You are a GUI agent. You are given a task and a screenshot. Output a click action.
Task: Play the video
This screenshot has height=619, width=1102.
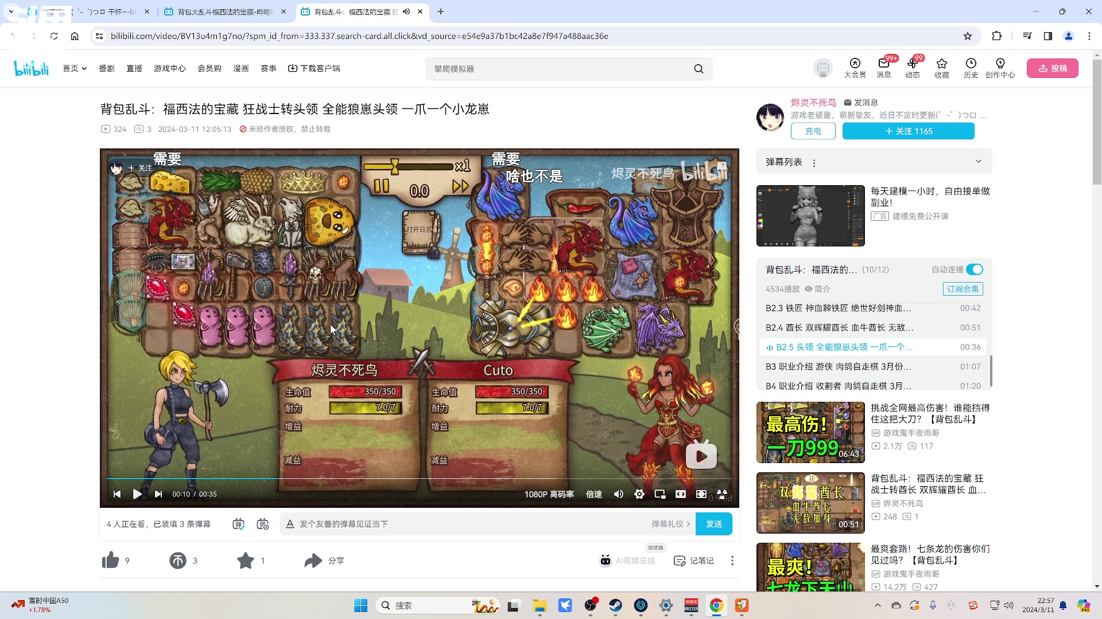point(137,494)
